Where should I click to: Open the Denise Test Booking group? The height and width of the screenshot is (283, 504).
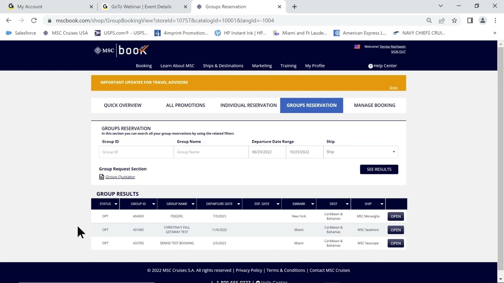pyautogui.click(x=396, y=243)
